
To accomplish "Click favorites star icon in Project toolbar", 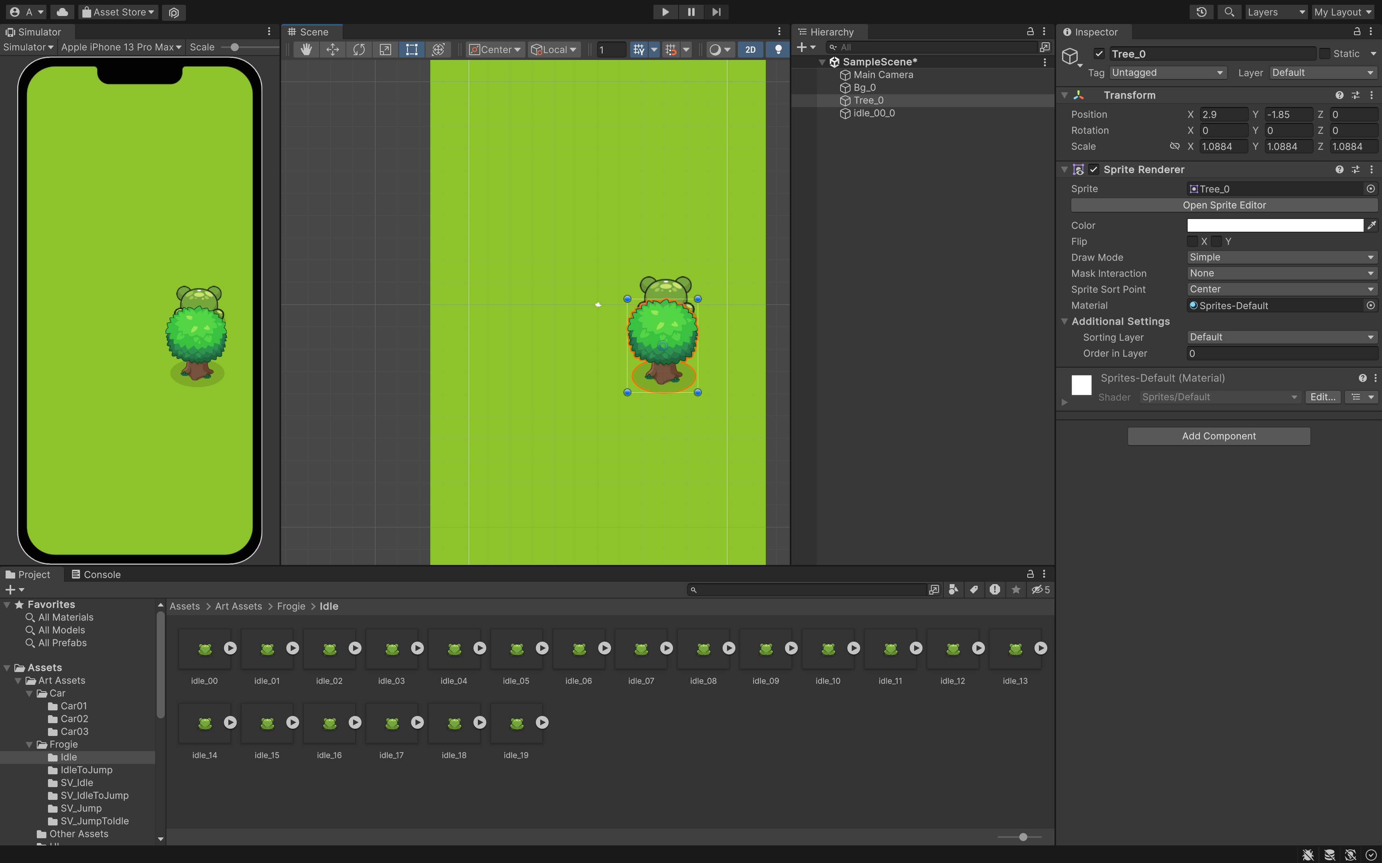I will 1015,590.
